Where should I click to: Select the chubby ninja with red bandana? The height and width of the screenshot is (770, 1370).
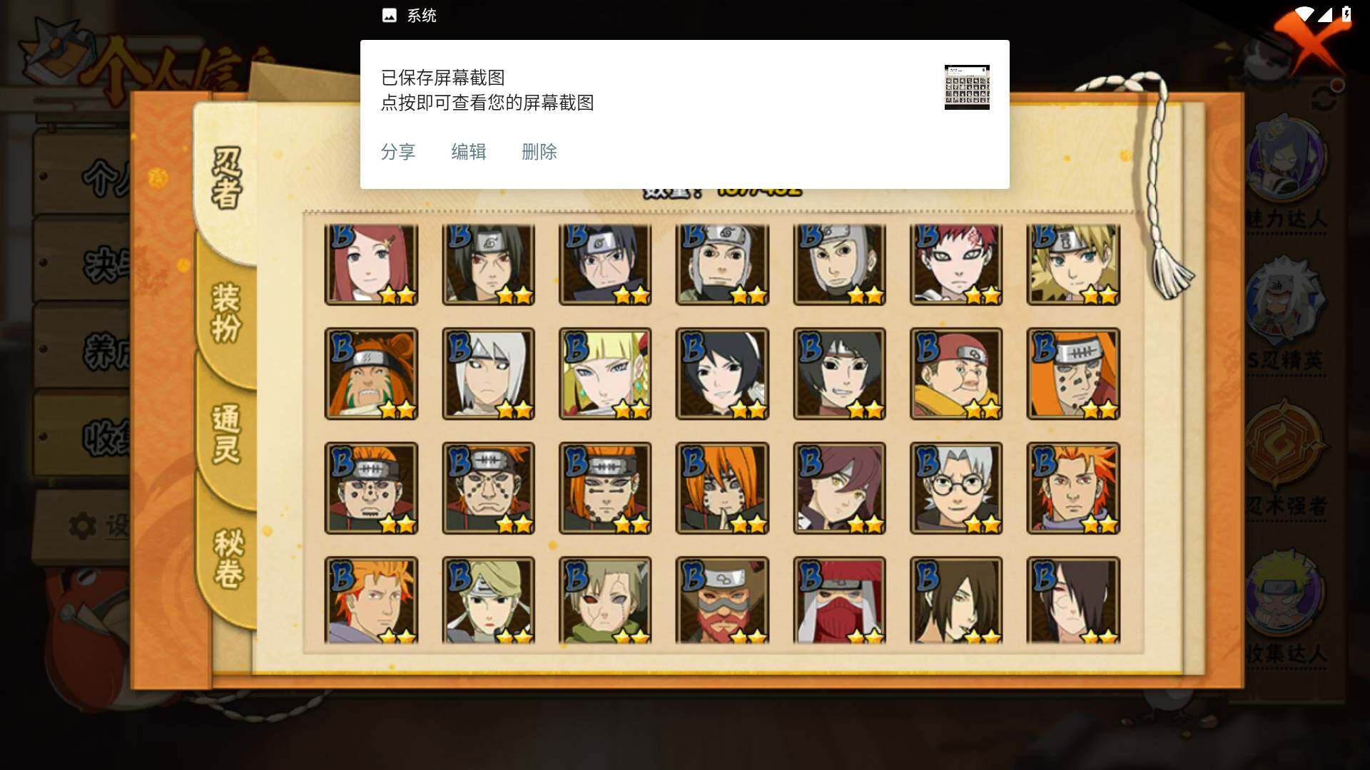tap(956, 374)
